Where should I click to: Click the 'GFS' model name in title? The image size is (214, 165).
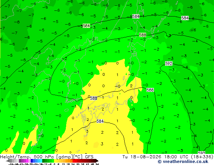click(x=89, y=157)
